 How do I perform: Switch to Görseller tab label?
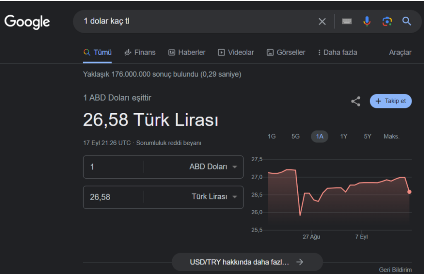pos(291,52)
